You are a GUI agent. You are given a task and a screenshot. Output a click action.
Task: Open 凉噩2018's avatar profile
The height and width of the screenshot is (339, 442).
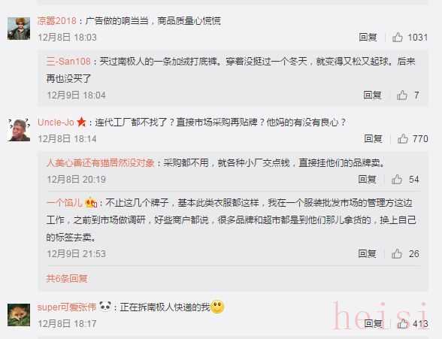(19, 29)
